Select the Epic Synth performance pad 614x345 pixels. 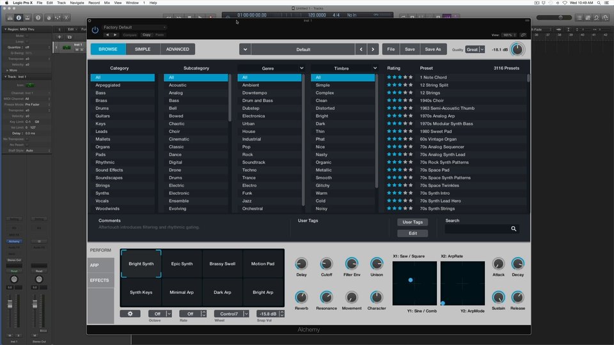pos(182,264)
